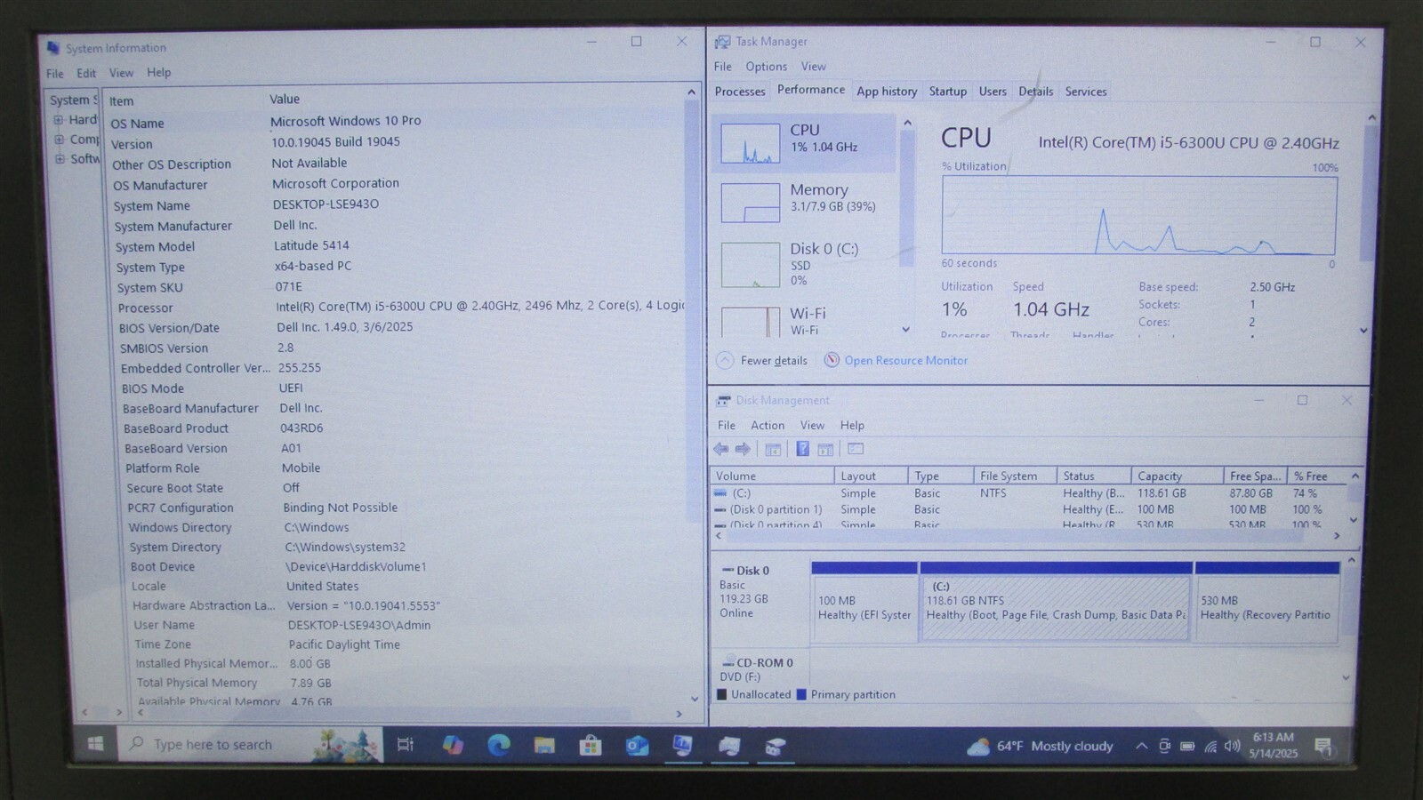This screenshot has width=1423, height=800.
Task: Open Microsoft Edge from the taskbar
Action: tap(499, 745)
